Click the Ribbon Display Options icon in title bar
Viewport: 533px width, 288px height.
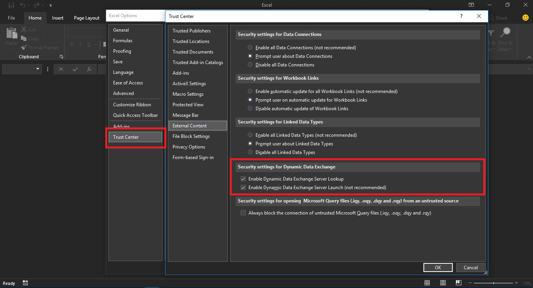(472, 5)
